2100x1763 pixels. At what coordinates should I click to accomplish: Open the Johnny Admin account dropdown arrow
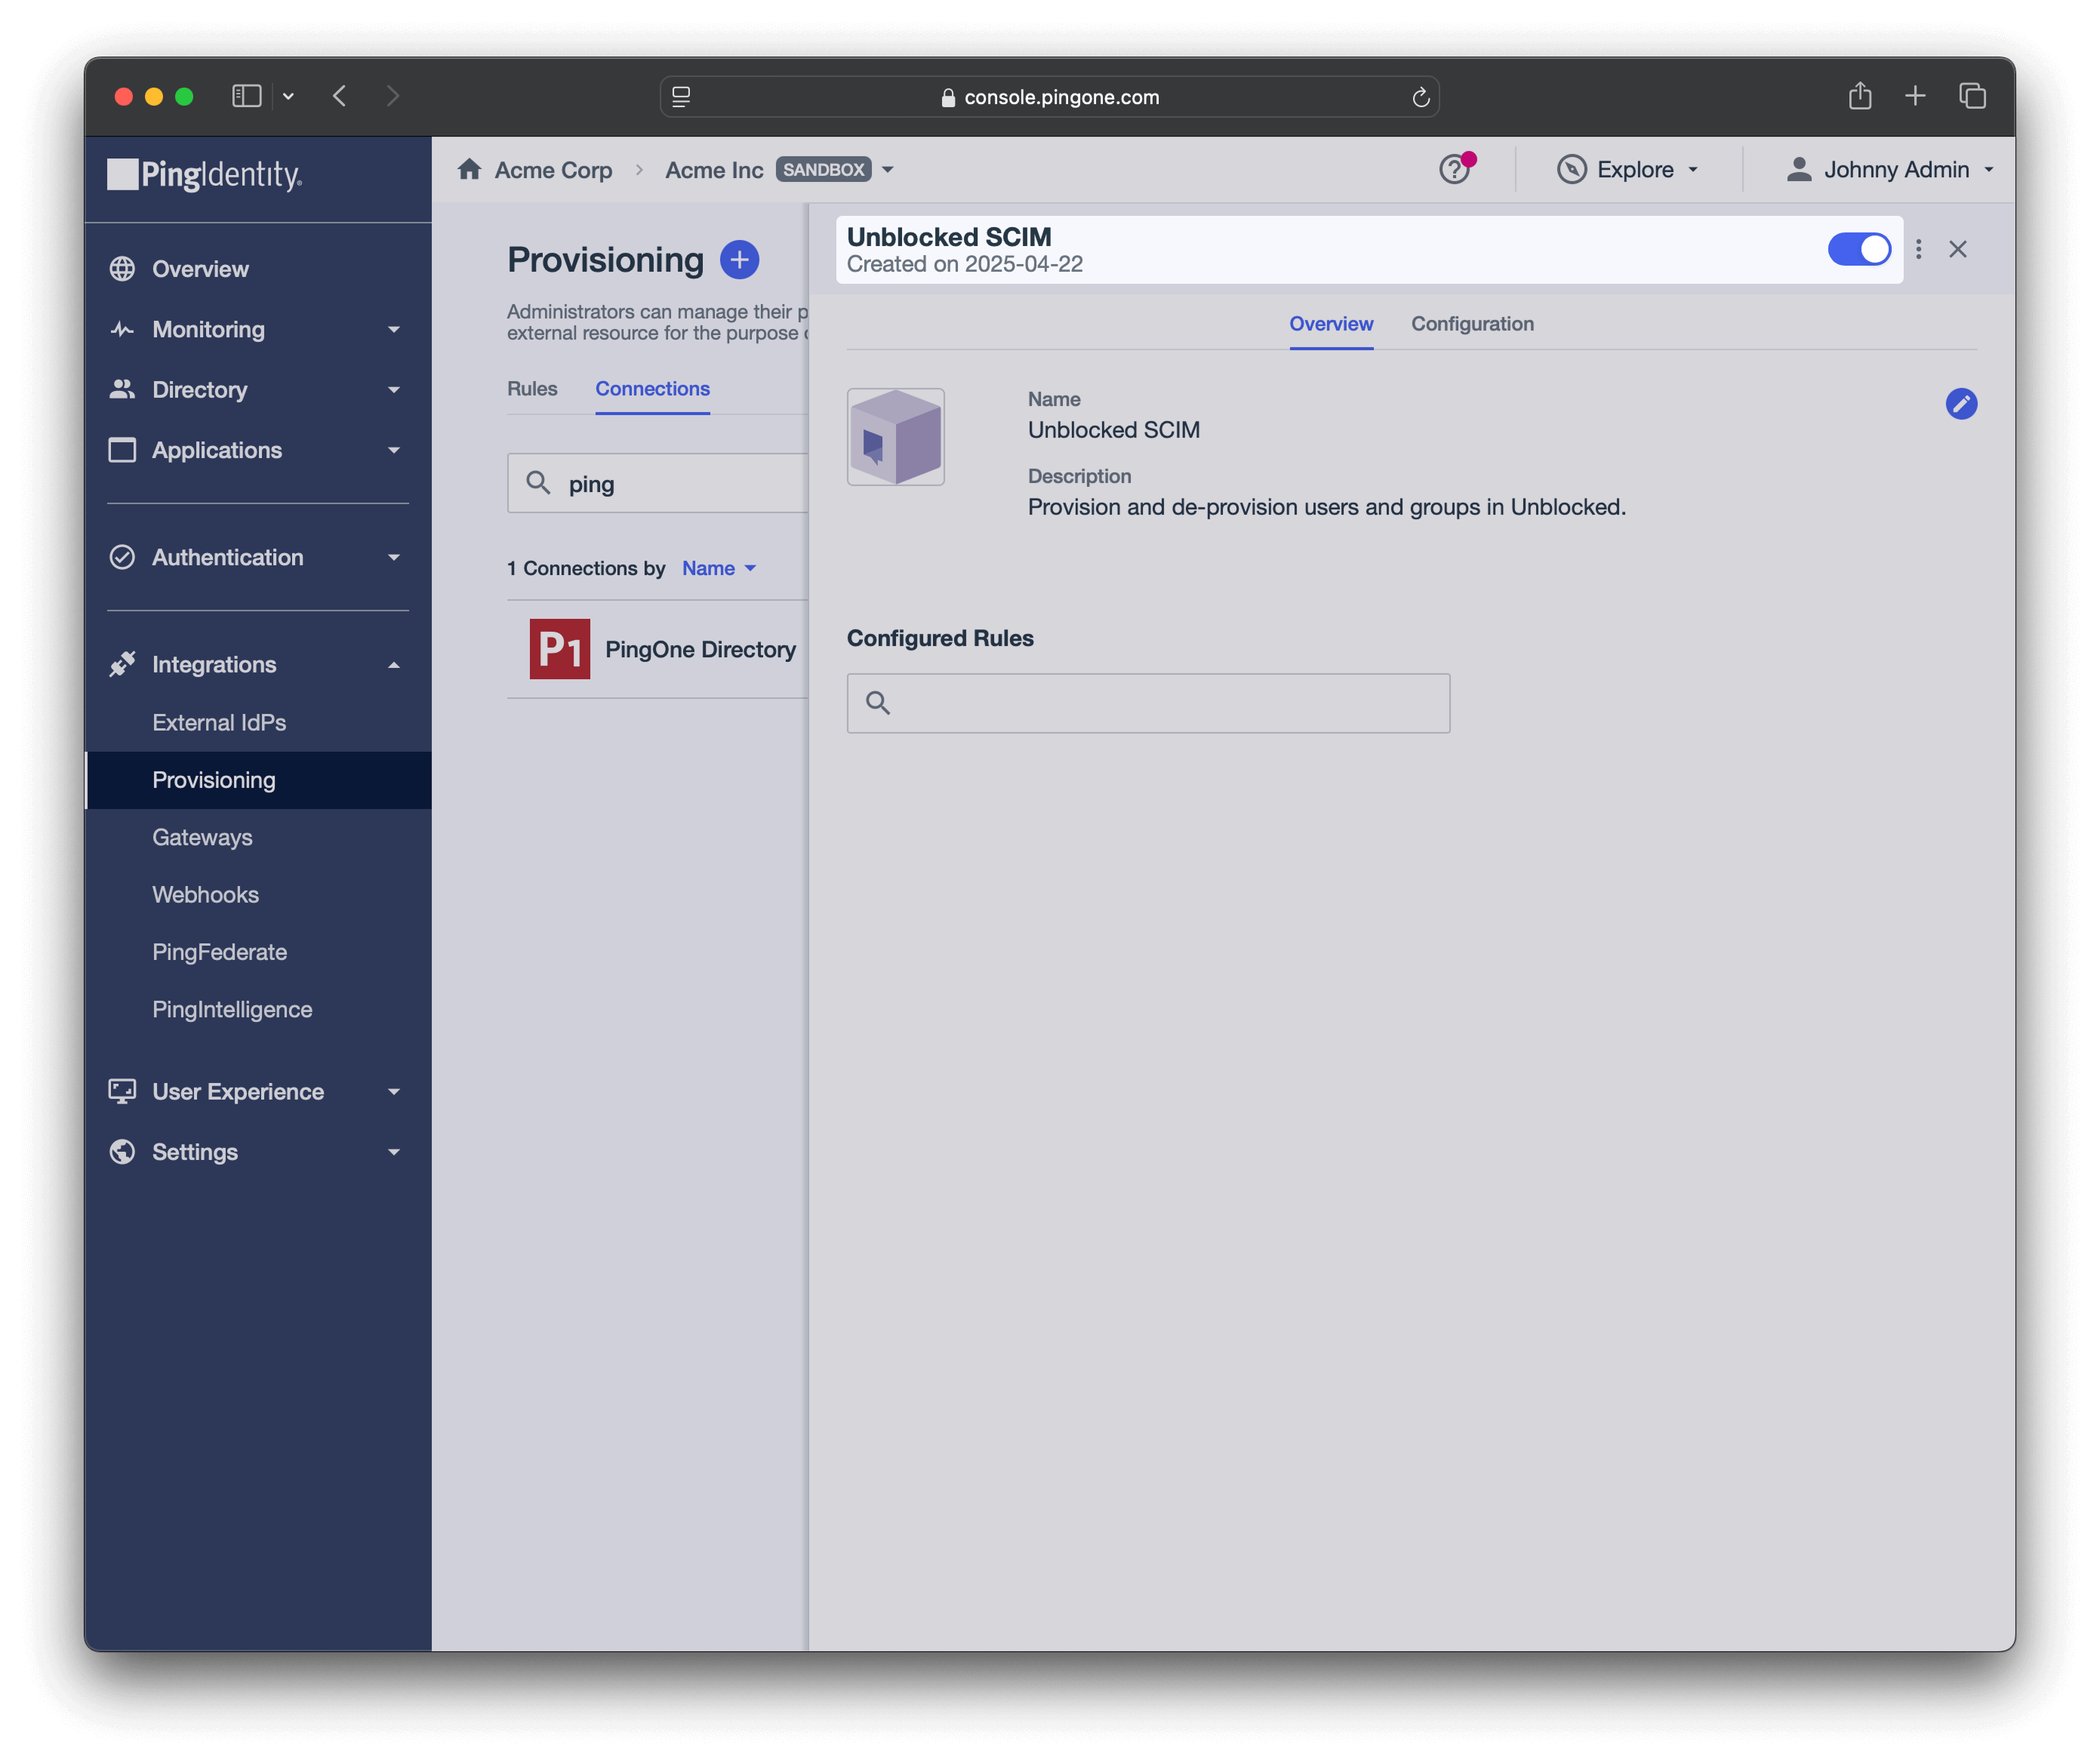1988,170
